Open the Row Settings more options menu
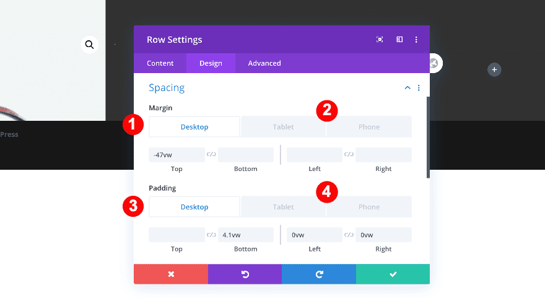This screenshot has width=545, height=298. 416,40
